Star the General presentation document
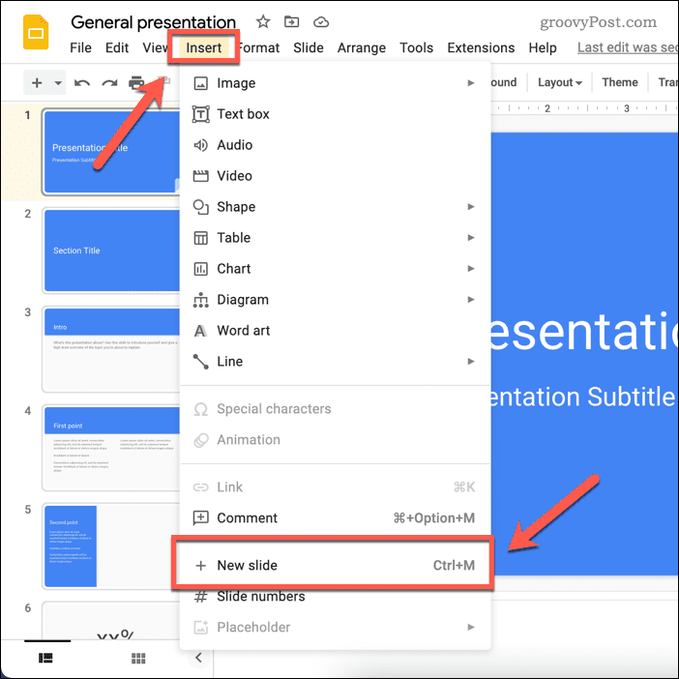The width and height of the screenshot is (679, 679). 263,21
